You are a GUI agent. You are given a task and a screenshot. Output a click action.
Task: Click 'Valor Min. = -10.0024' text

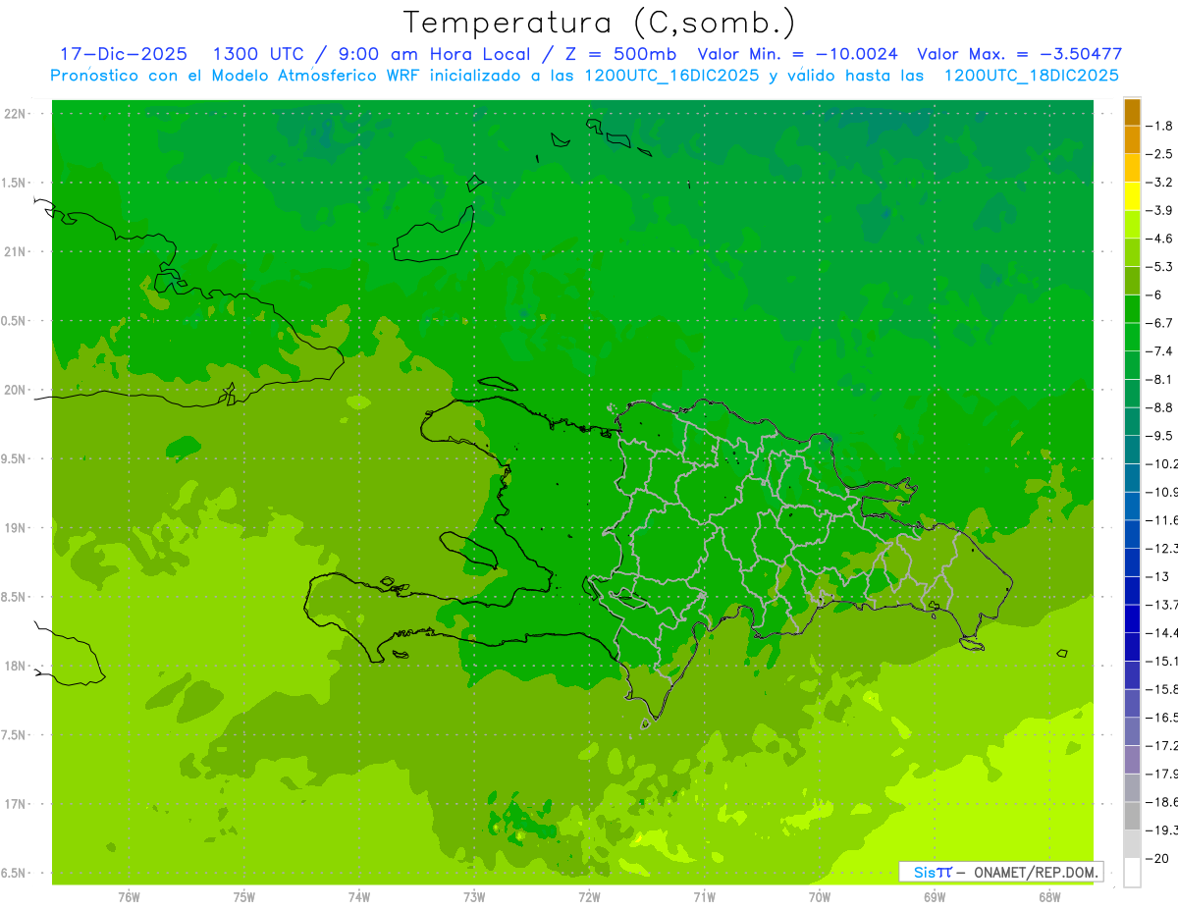click(797, 54)
